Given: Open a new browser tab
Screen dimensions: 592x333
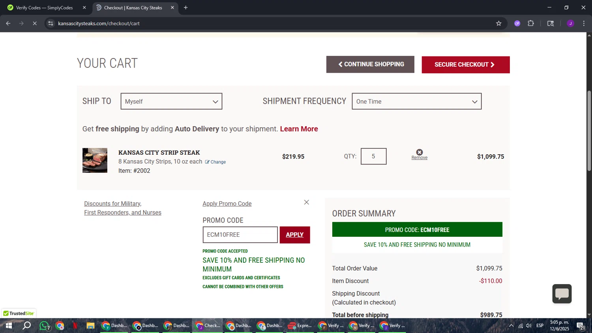Looking at the screenshot, I should [185, 7].
